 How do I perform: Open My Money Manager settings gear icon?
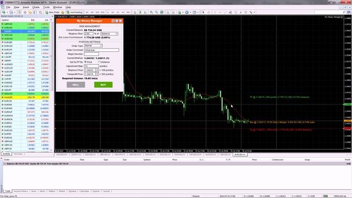click(x=113, y=21)
